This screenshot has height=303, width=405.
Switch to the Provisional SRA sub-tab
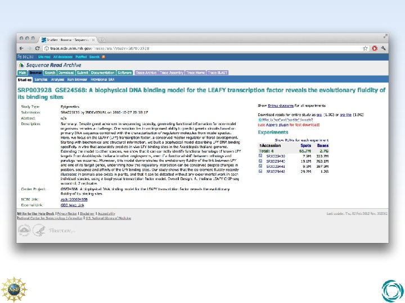pyautogui.click(x=102, y=80)
